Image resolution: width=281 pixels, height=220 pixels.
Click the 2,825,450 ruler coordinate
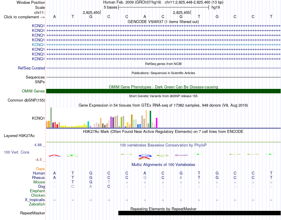pyautogui.click(x=91, y=12)
